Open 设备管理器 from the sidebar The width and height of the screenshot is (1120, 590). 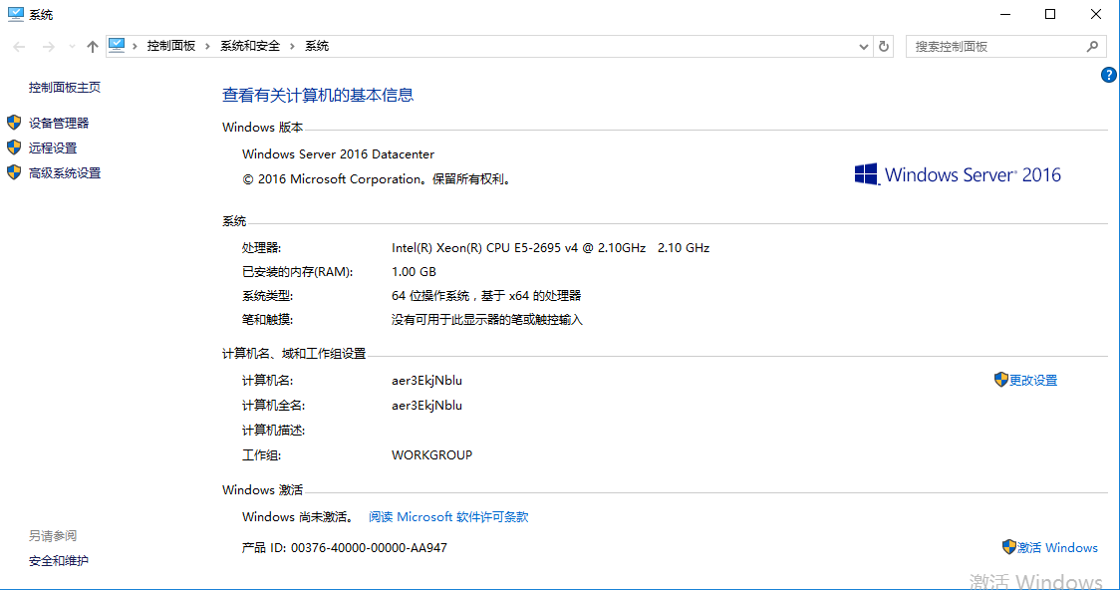coord(59,123)
